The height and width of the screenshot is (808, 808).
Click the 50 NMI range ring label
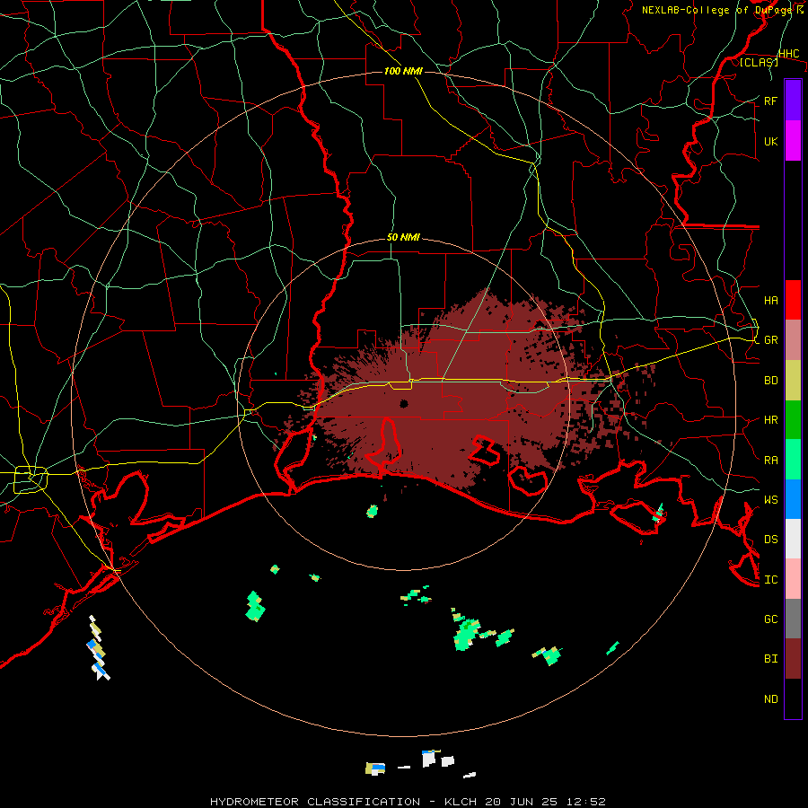pyautogui.click(x=403, y=237)
